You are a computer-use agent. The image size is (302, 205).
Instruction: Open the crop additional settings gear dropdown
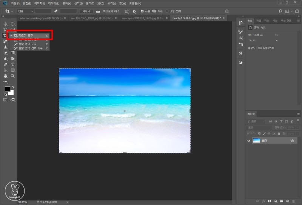pos(134,11)
